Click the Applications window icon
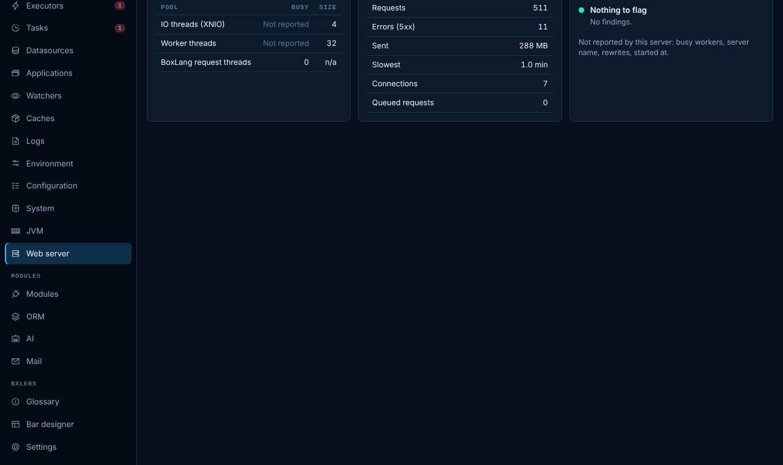The image size is (783, 465). coord(16,73)
